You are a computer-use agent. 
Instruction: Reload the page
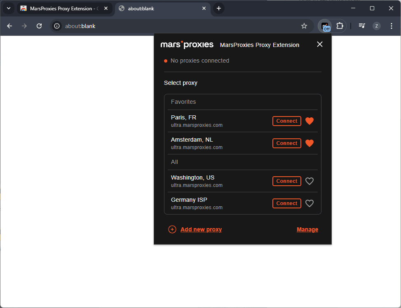(x=39, y=26)
